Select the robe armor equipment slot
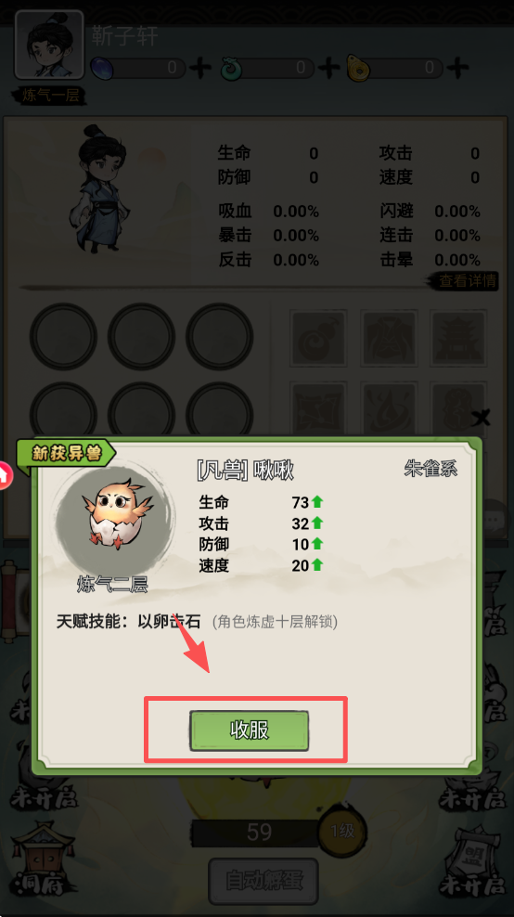This screenshot has height=917, width=514. click(388, 338)
